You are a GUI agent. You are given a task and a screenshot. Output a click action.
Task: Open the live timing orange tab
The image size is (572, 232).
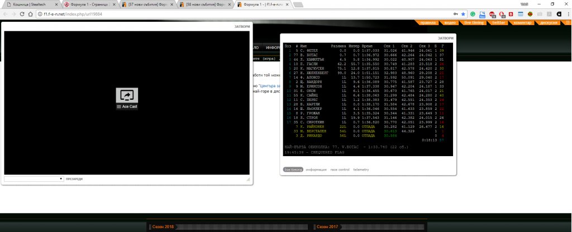[x=474, y=22]
